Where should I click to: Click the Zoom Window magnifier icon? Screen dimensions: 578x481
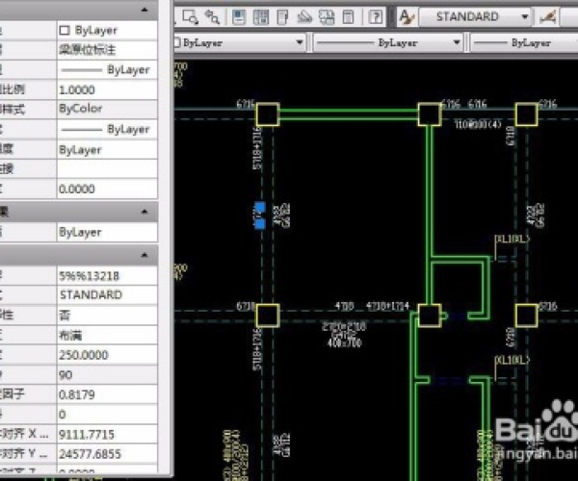(192, 16)
